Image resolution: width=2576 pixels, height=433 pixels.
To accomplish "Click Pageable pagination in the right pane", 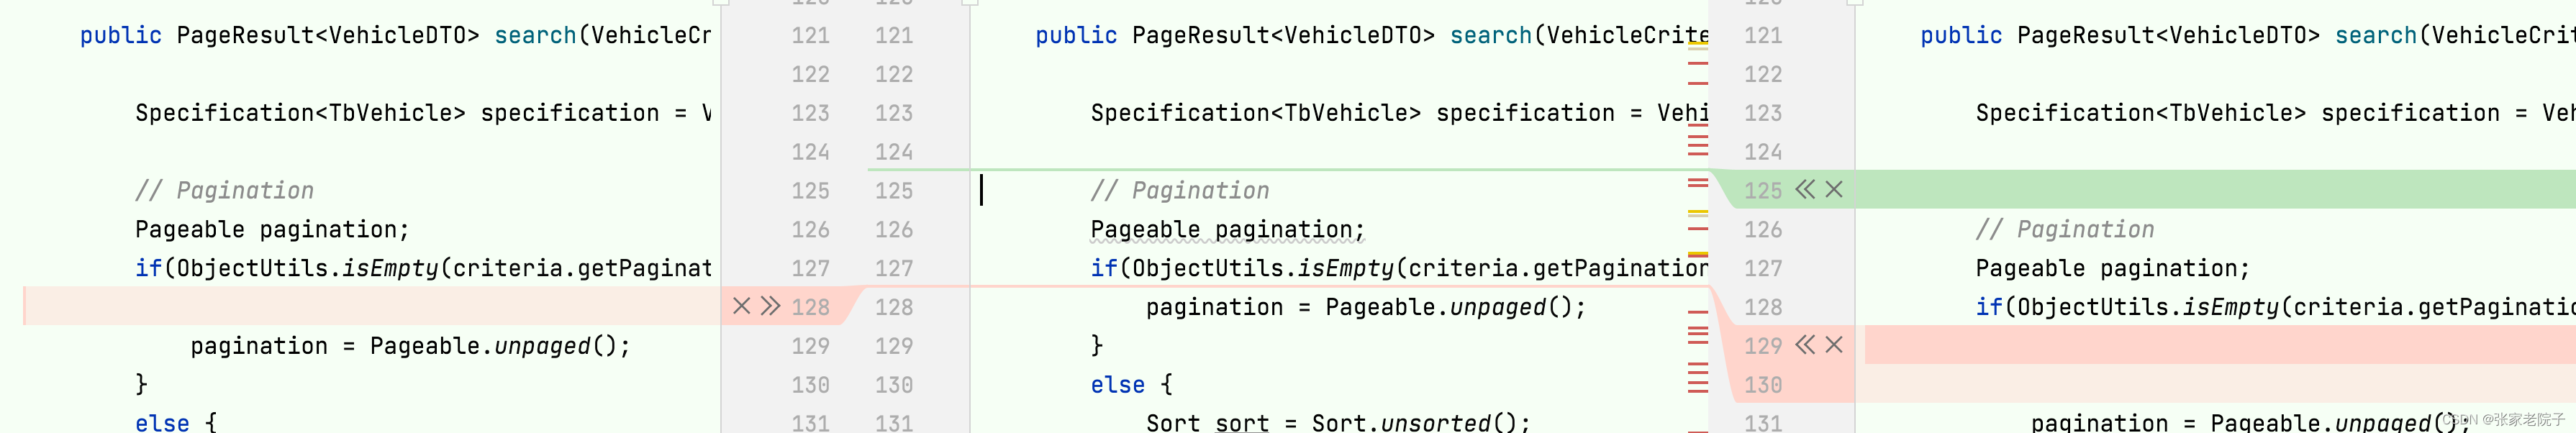I will (2112, 268).
